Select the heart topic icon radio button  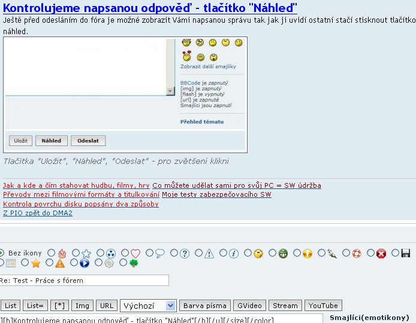coord(125,253)
